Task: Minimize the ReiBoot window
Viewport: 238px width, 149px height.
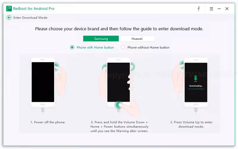Action: coord(219,9)
